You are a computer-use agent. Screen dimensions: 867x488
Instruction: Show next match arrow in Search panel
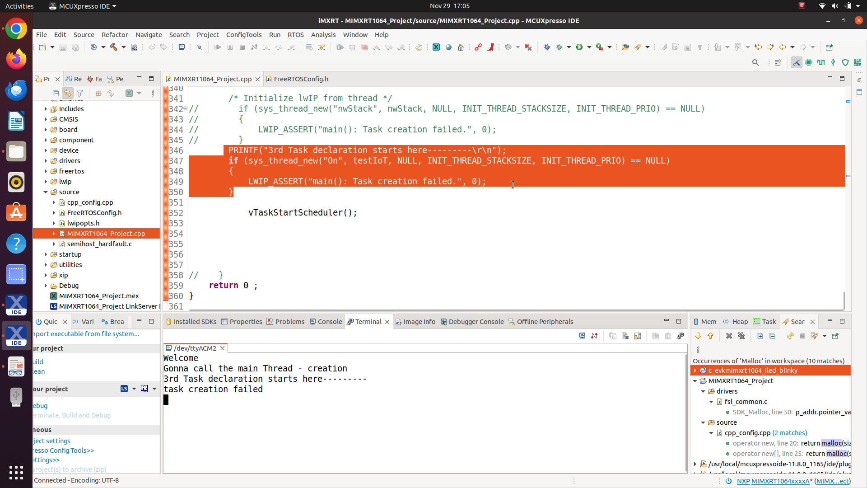pos(698,336)
